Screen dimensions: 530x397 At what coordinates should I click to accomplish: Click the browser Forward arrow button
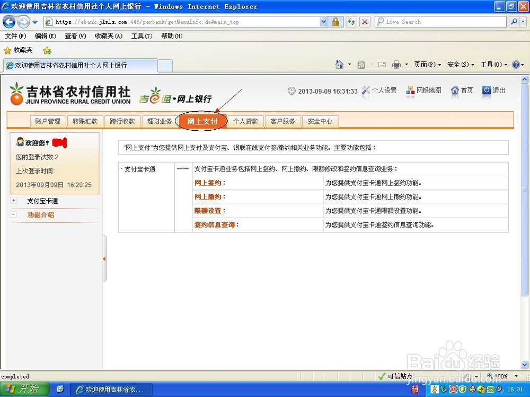click(x=23, y=22)
